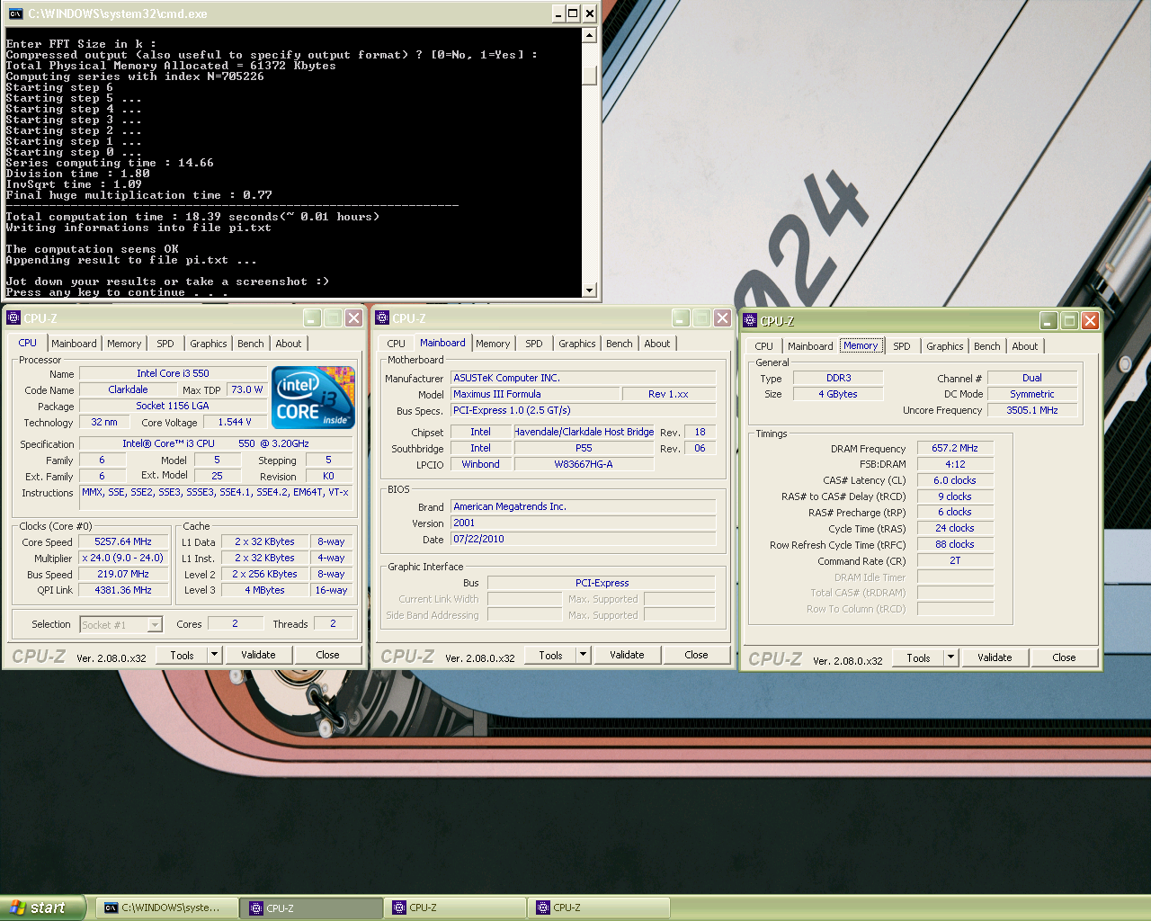The height and width of the screenshot is (921, 1151).
Task: Click the Uncore Frequency value 3505.1 MHz
Action: (1032, 410)
